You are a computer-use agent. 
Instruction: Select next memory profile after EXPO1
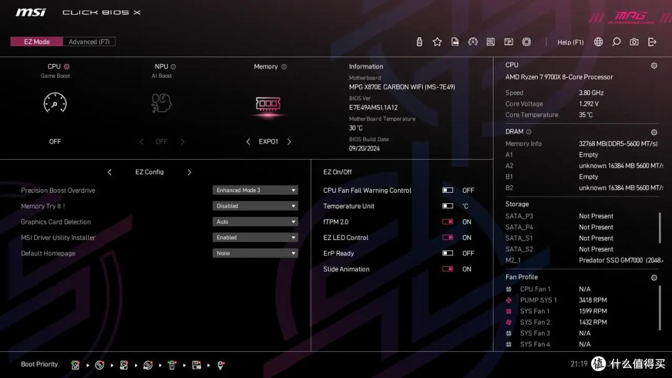(x=289, y=142)
